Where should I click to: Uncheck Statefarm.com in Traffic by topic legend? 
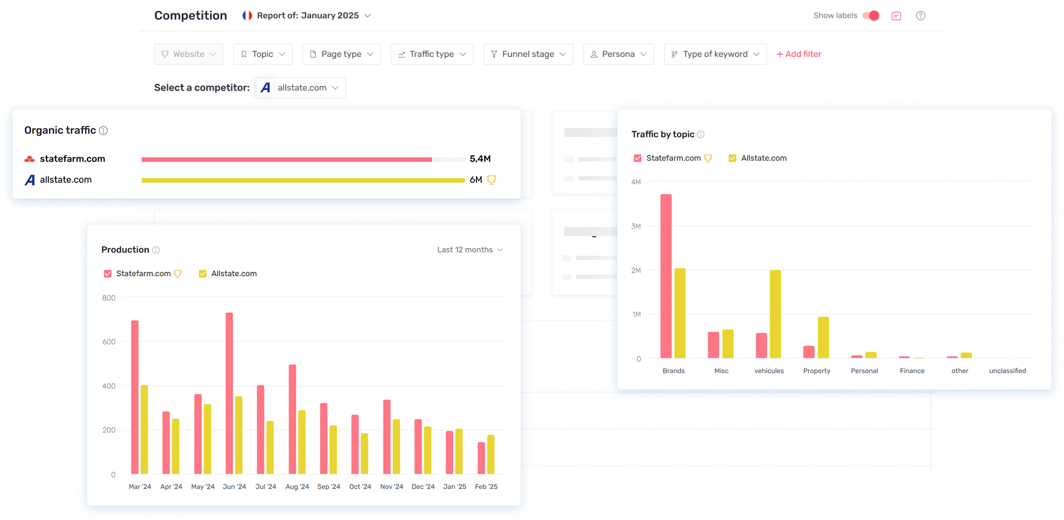tap(638, 158)
